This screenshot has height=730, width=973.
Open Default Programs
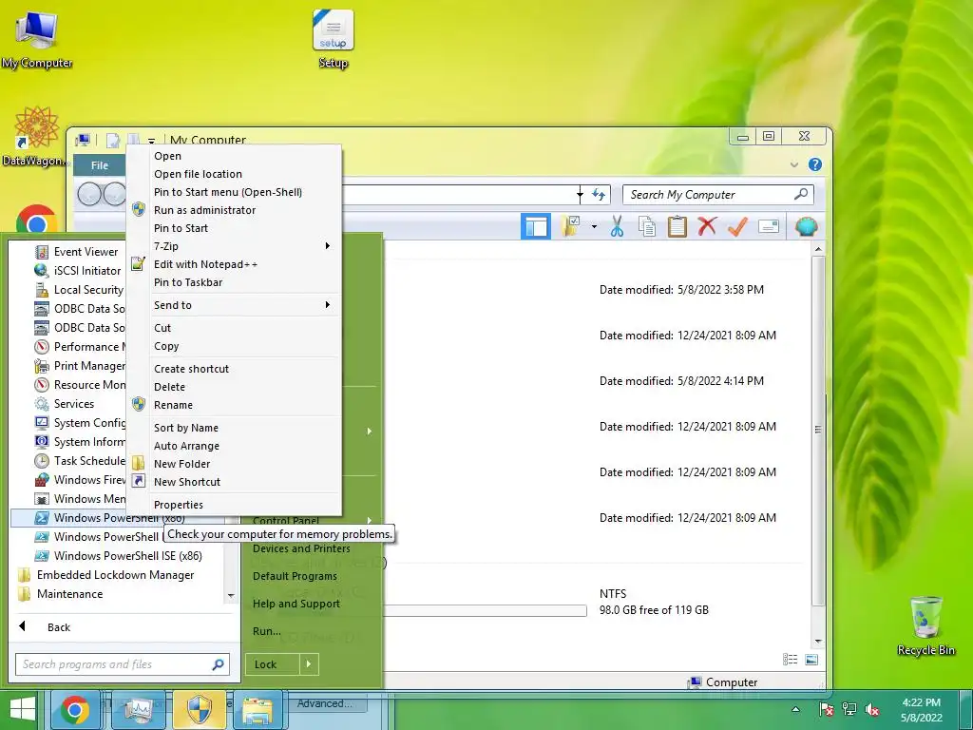(295, 576)
